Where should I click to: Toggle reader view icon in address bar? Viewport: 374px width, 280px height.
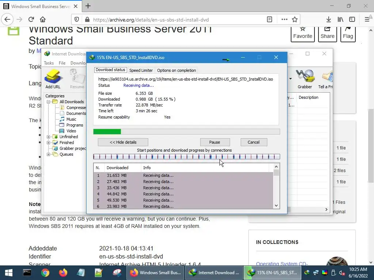click(270, 20)
